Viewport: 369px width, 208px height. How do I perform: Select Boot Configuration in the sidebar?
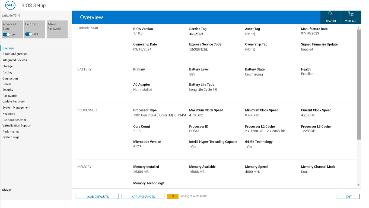pos(15,54)
